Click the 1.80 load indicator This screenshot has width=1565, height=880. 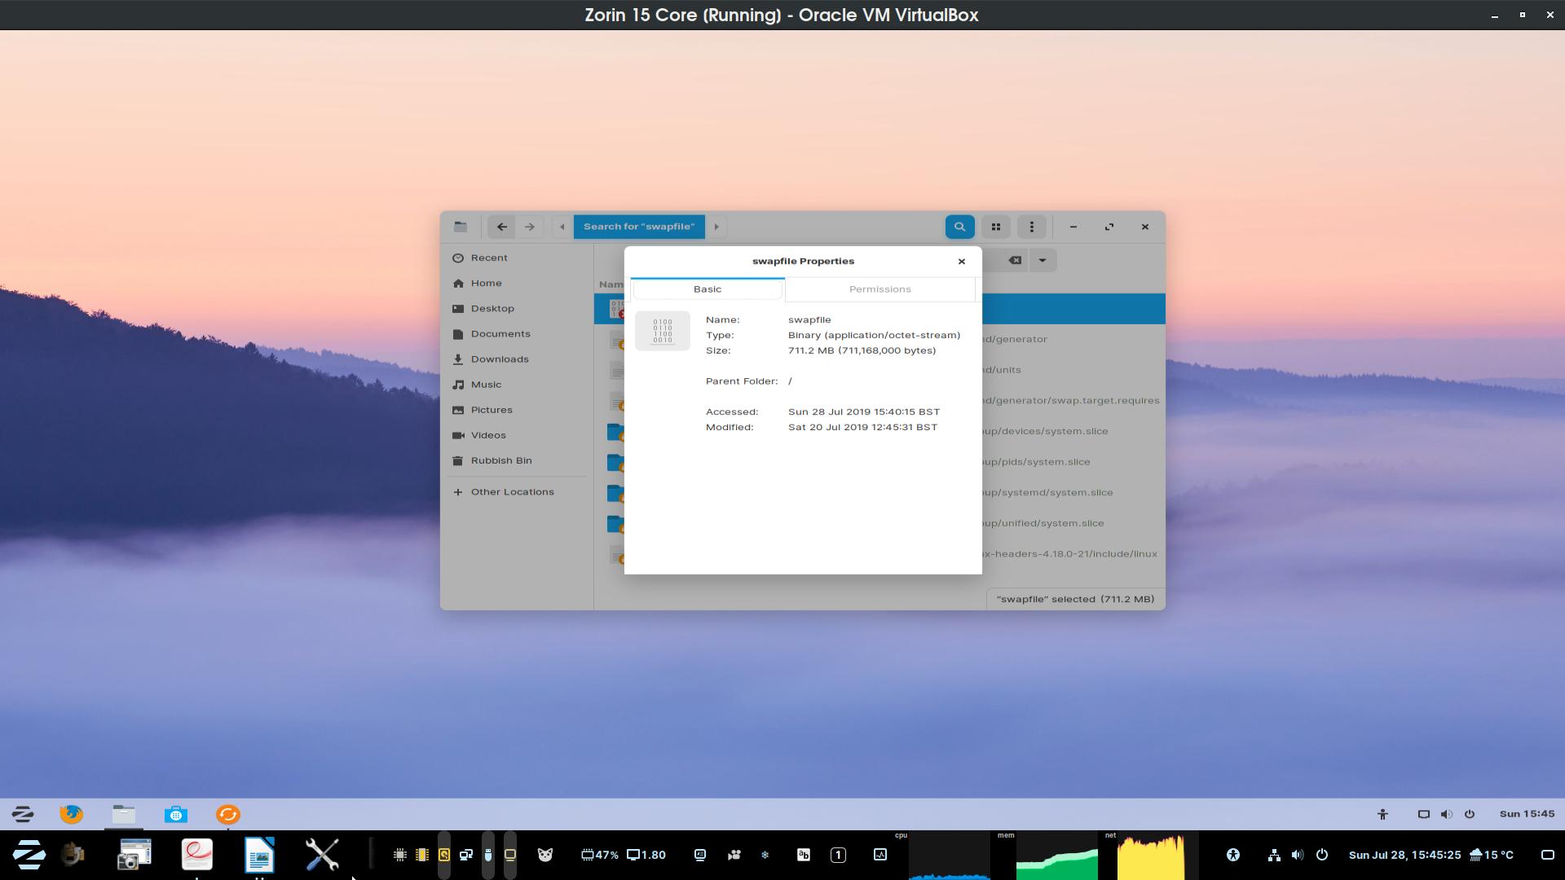[646, 855]
